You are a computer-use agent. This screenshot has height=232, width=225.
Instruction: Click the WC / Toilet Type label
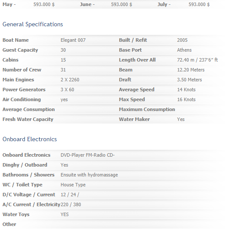[x=22, y=185]
